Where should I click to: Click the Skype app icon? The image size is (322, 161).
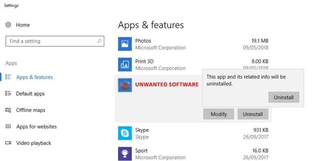pyautogui.click(x=125, y=133)
